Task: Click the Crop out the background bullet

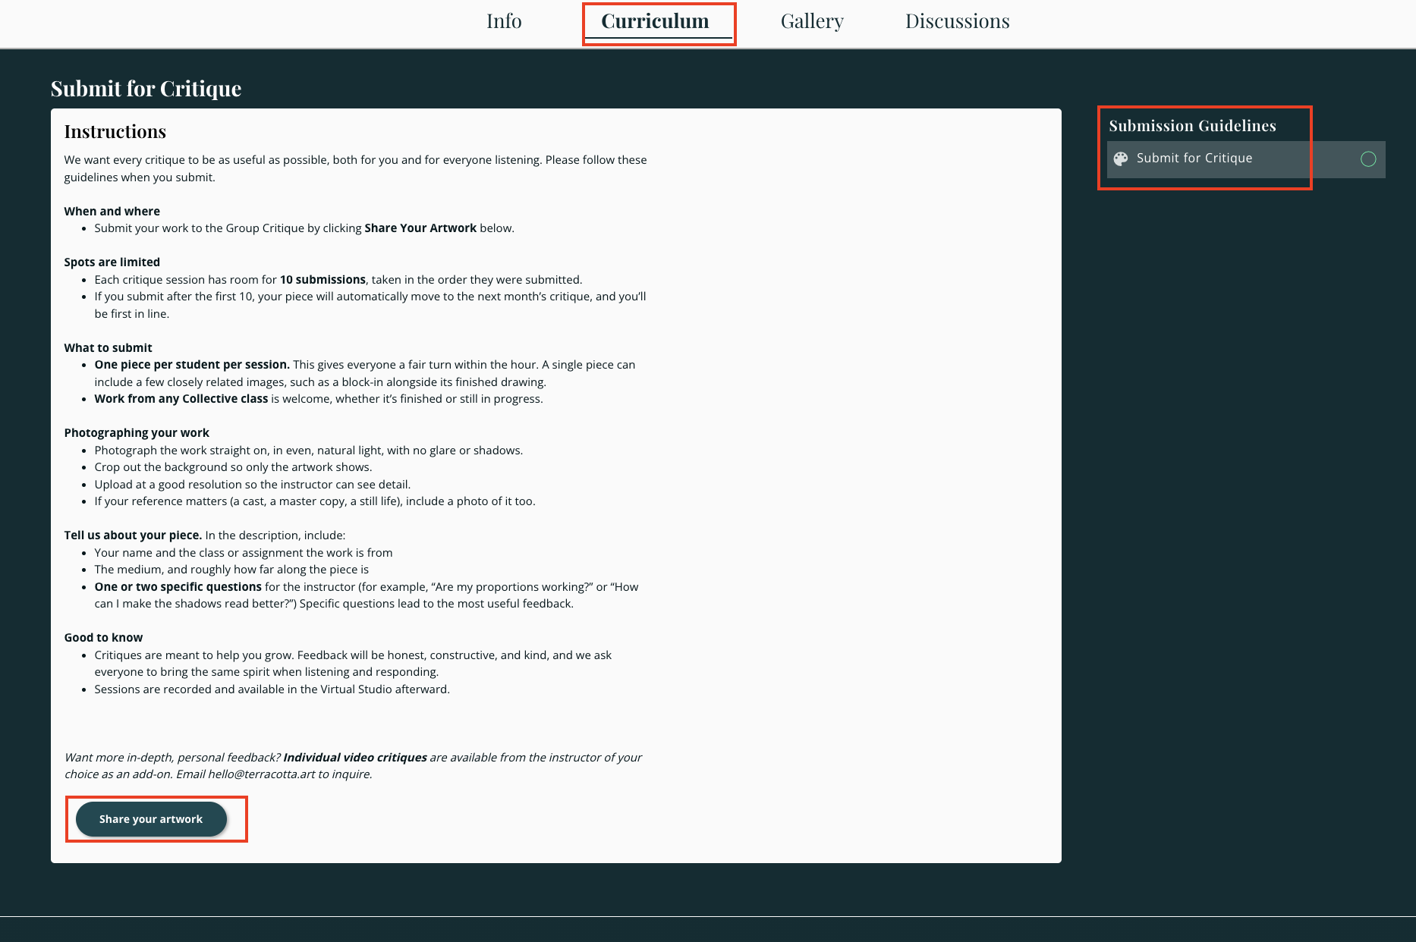Action: pos(233,467)
